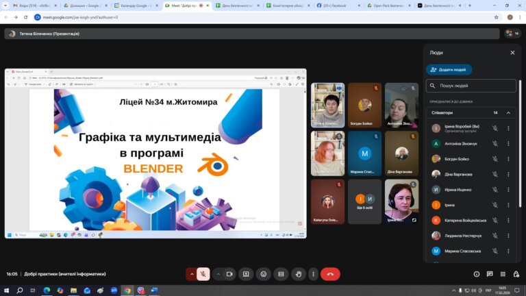Open audio settings arrow beside microphone

pos(192,274)
